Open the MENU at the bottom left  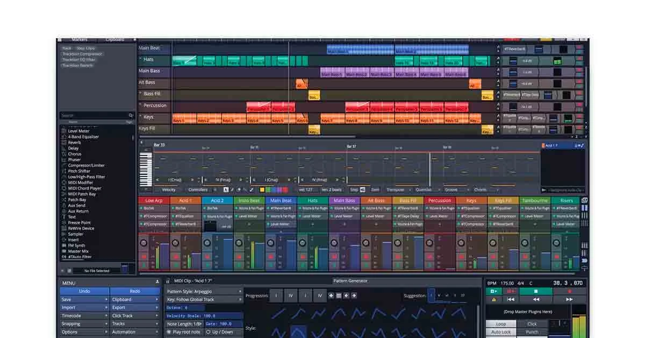(68, 283)
